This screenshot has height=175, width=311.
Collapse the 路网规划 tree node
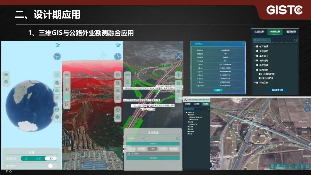[255, 70]
